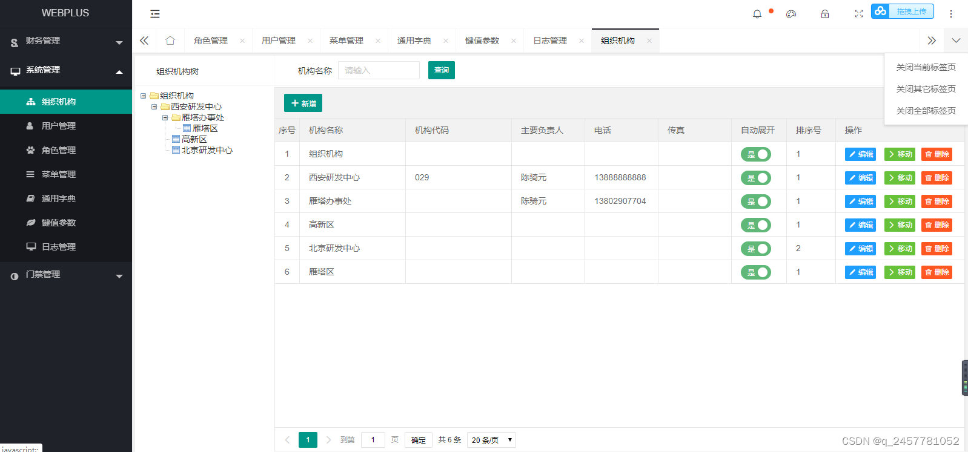
Task: Open 键值参数 in the sidebar
Action: pyautogui.click(x=66, y=223)
